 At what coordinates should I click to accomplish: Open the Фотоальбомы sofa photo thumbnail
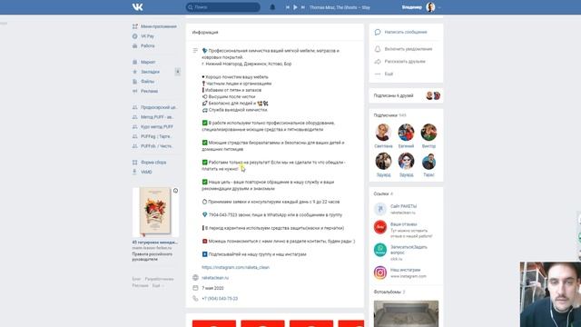406,313
